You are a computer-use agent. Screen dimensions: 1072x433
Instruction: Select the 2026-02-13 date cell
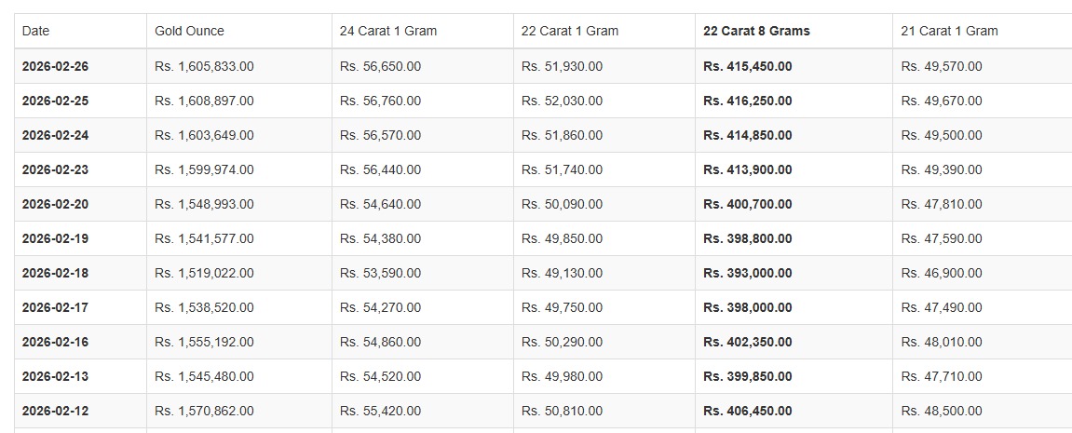(x=55, y=376)
